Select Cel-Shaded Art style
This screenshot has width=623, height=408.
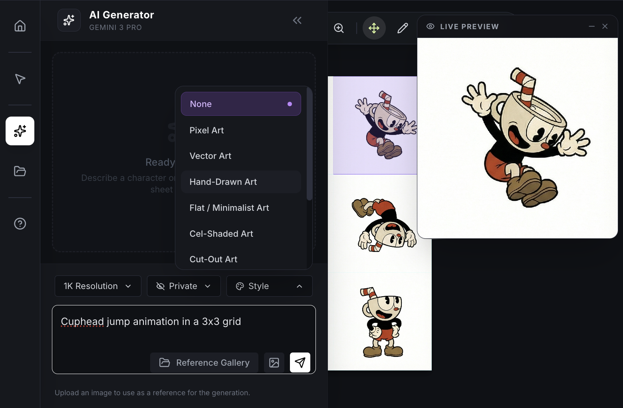(221, 234)
